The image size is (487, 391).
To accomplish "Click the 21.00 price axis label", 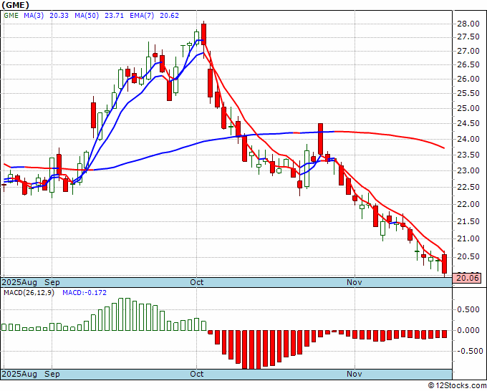I will (x=468, y=238).
